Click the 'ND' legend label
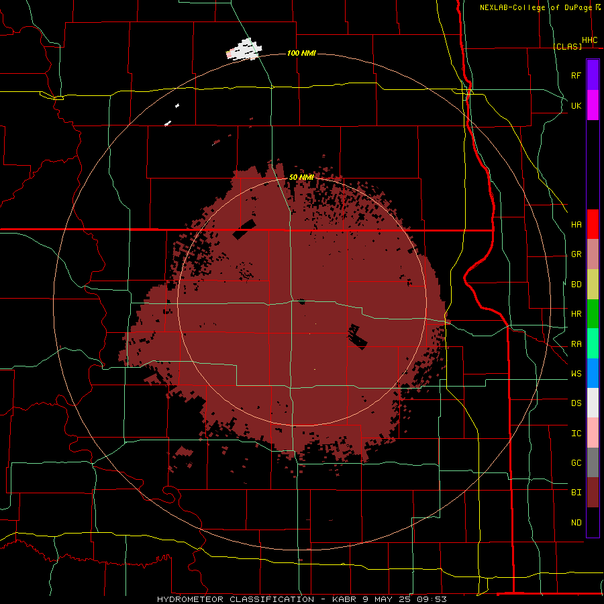Screen dimensions: 604x604 576,523
